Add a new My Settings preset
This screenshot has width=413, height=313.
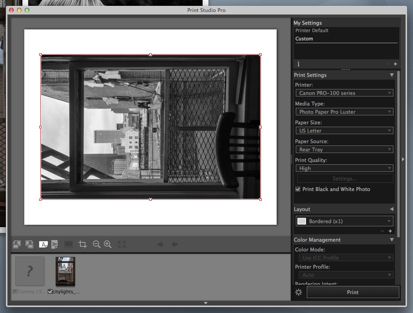(x=395, y=64)
